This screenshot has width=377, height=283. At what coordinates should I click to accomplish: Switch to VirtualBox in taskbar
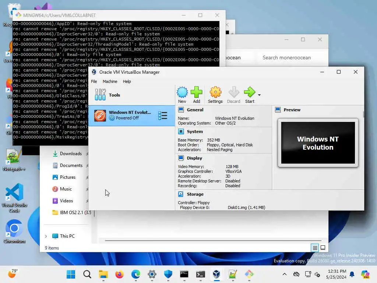[x=216, y=274]
